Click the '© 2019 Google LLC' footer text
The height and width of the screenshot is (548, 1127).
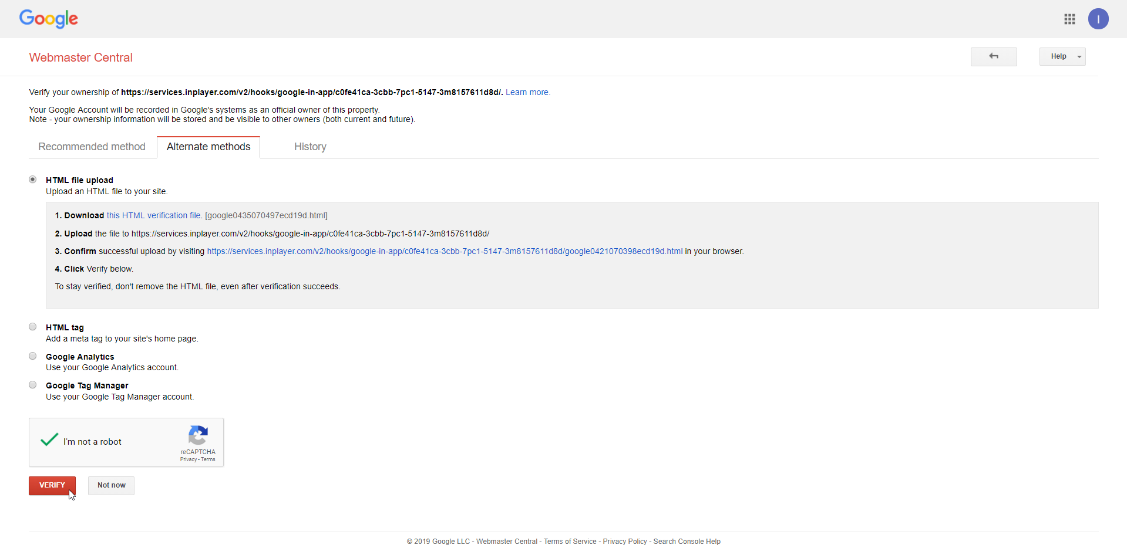(x=438, y=542)
